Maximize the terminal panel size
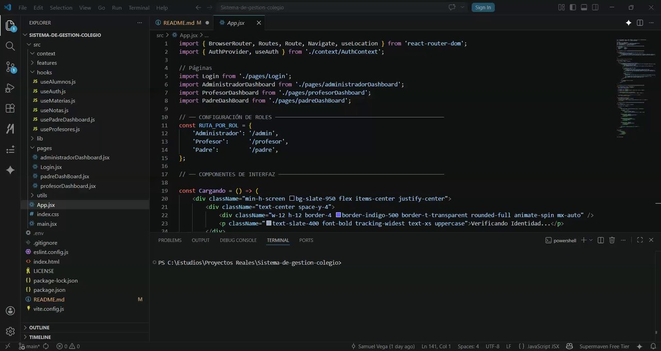The height and width of the screenshot is (351, 661). click(x=640, y=240)
